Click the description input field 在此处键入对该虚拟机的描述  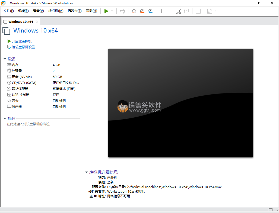point(29,124)
